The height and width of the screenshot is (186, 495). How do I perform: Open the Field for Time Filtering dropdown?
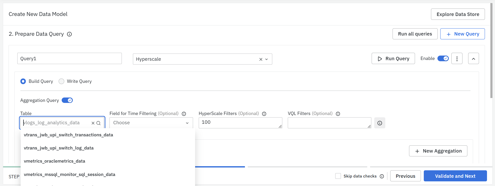click(151, 123)
